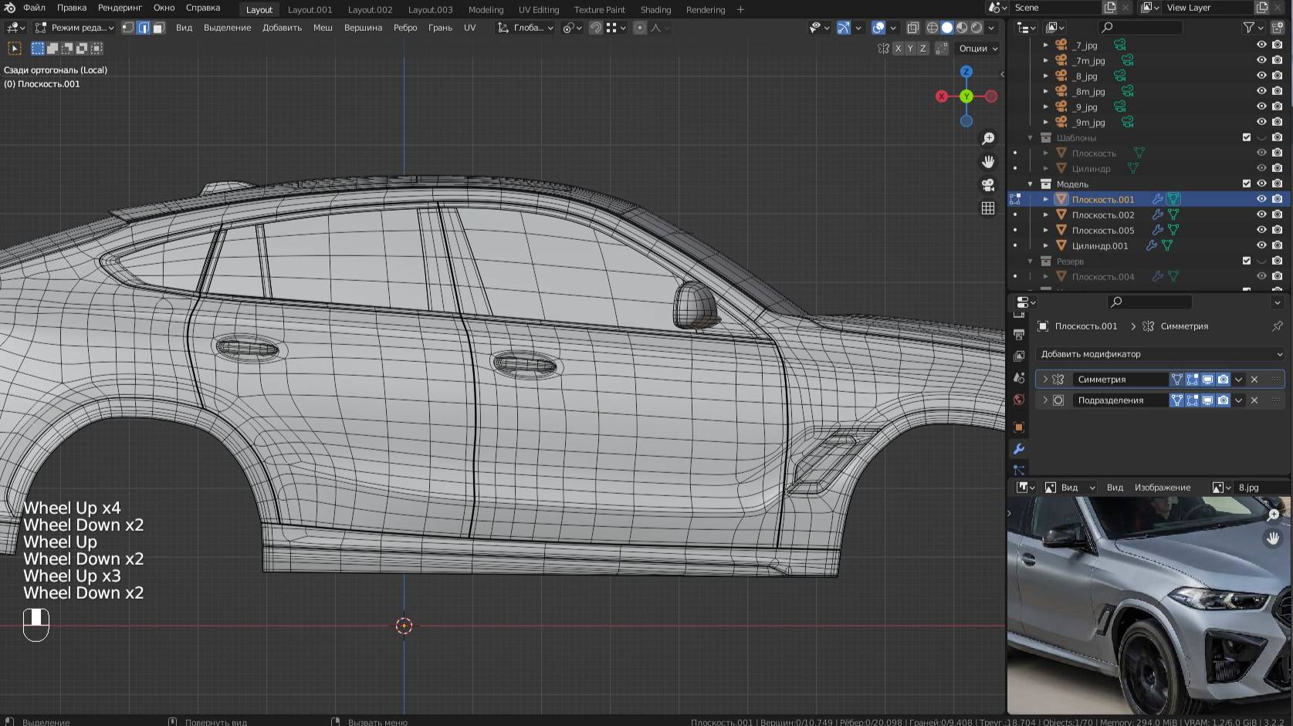
Task: Click the green Y axis on the navigation gizmo
Action: tap(966, 96)
